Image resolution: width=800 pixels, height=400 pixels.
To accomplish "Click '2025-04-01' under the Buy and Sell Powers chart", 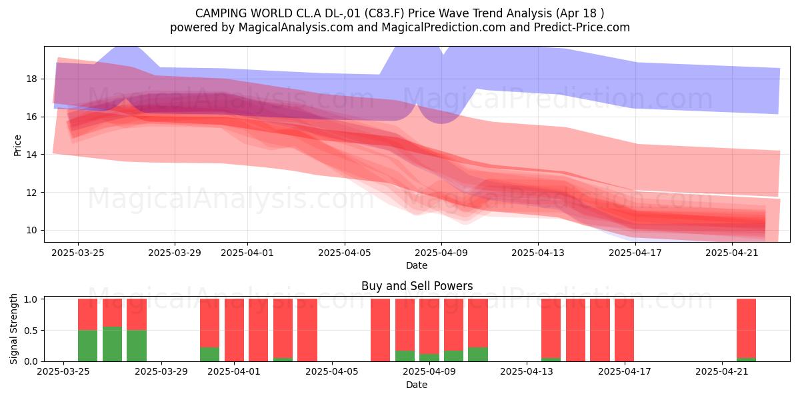I will (x=234, y=372).
